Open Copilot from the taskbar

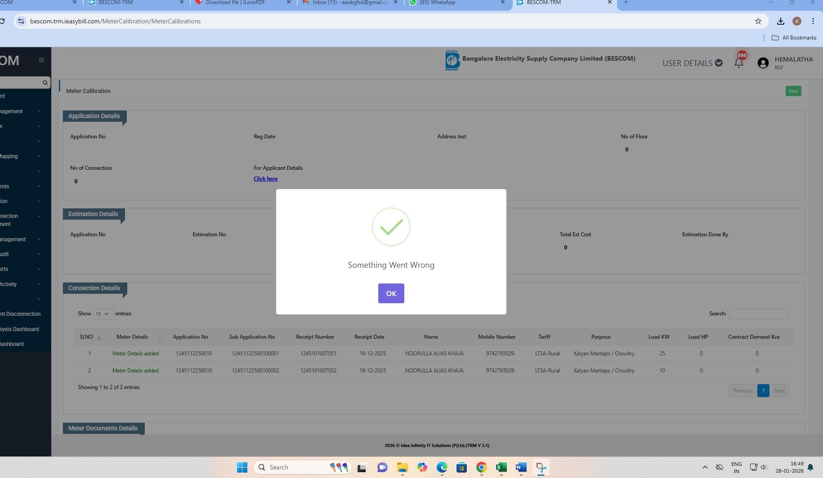click(x=422, y=468)
